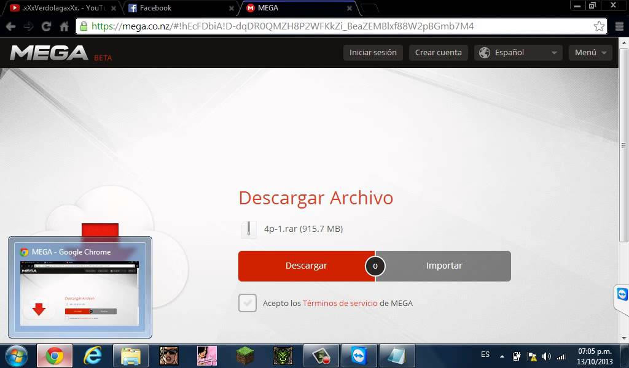This screenshot has width=629, height=368.
Task: Click the Descargar download button
Action: [306, 266]
